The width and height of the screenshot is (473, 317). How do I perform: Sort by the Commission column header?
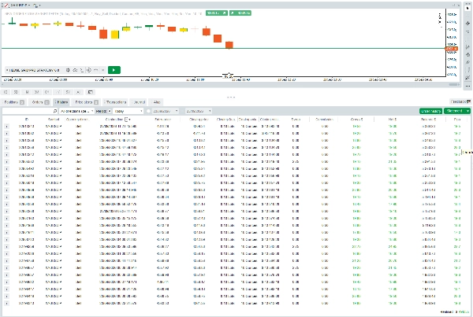(x=324, y=120)
